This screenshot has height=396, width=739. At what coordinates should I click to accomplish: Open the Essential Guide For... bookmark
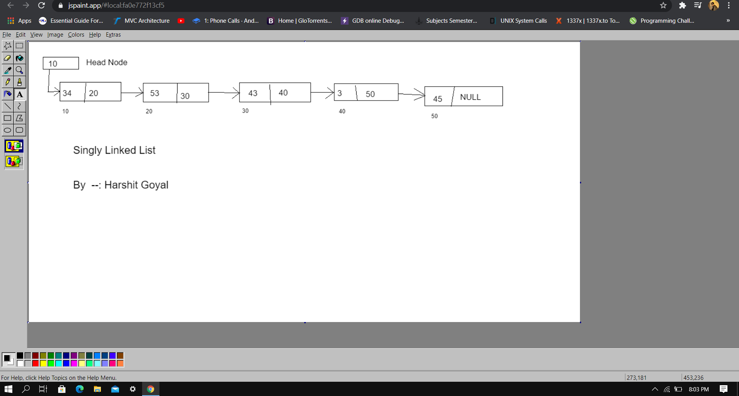[x=71, y=21]
